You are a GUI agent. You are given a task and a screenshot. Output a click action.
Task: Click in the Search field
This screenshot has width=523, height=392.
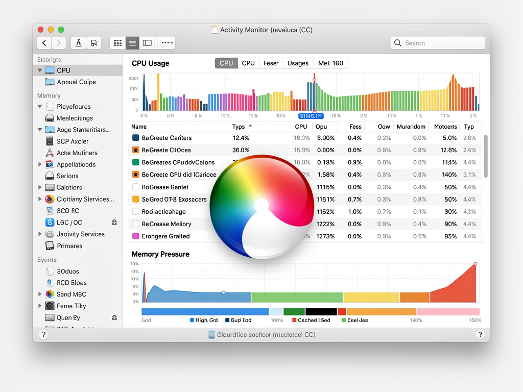[438, 43]
